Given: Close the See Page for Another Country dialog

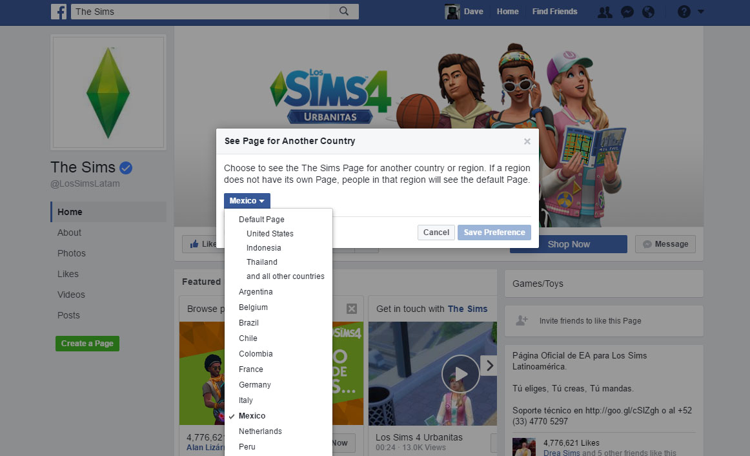Looking at the screenshot, I should 527,141.
